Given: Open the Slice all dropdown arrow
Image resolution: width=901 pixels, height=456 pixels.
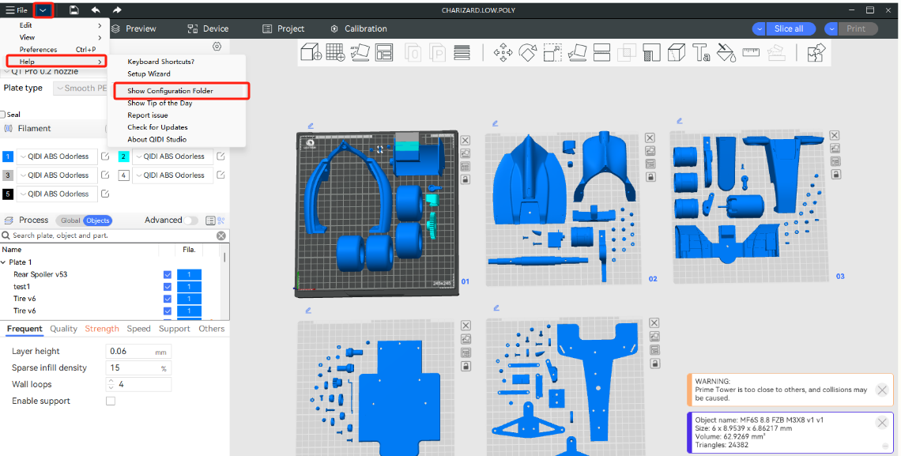Looking at the screenshot, I should [x=760, y=28].
